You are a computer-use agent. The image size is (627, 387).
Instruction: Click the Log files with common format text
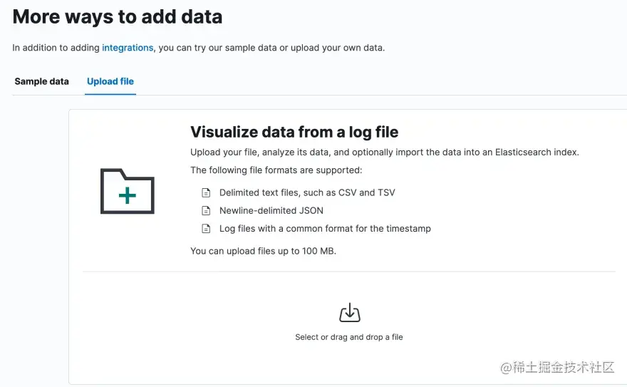point(325,229)
